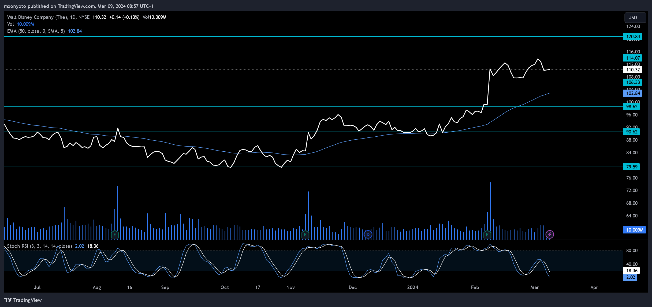Screen dimensions: 652x307
Task: Click the Dec label on time axis
Action: point(353,287)
